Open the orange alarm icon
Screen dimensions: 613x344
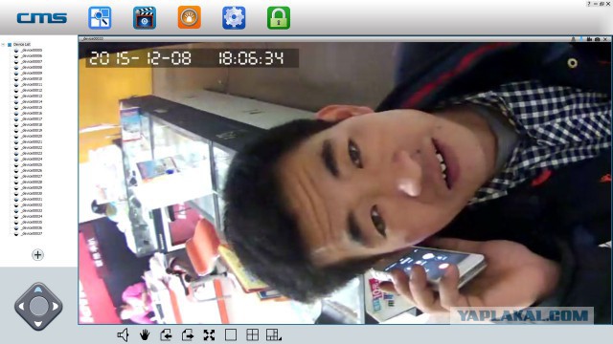pyautogui.click(x=190, y=17)
